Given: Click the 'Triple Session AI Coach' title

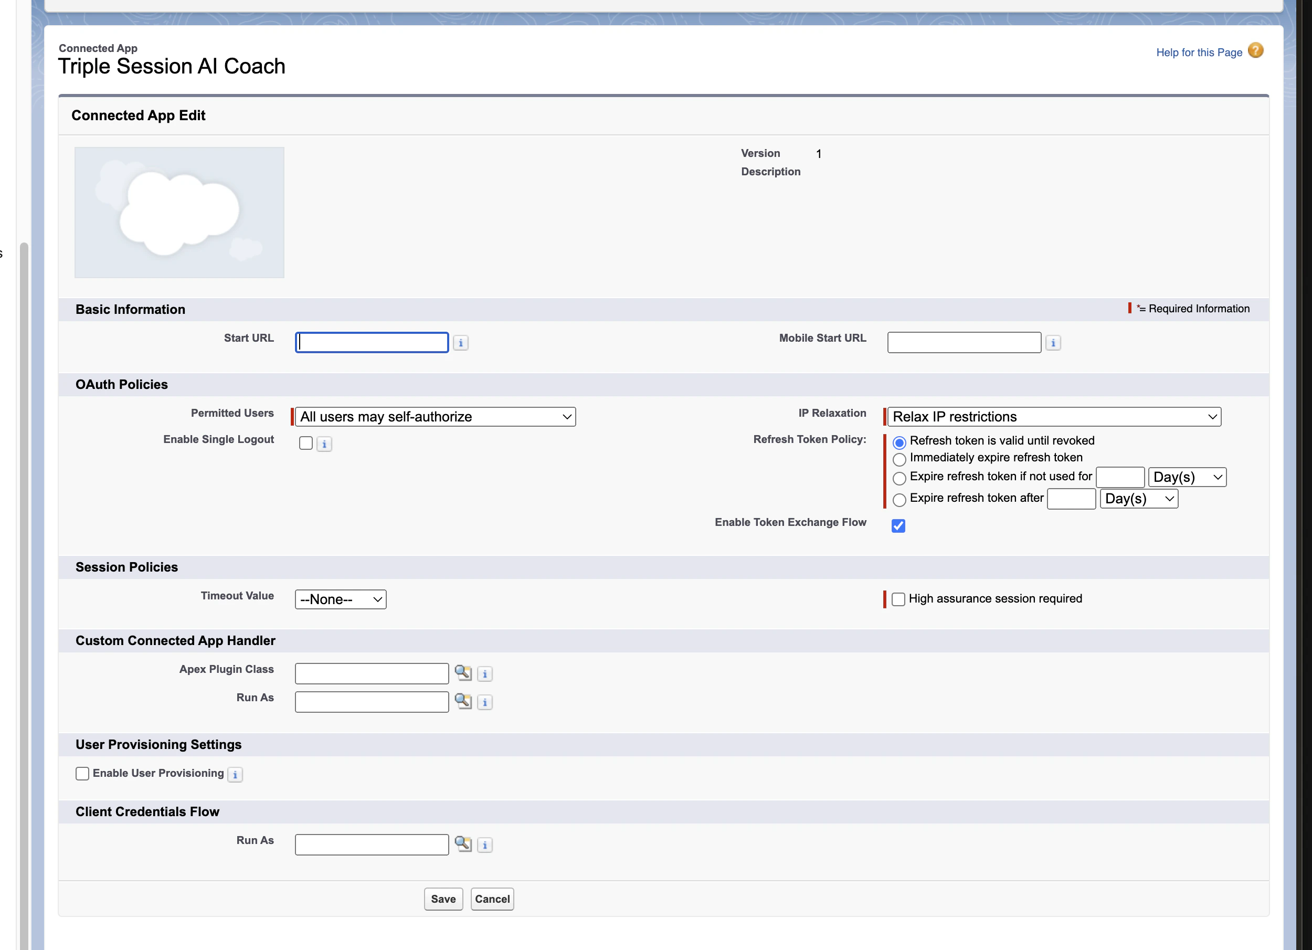Looking at the screenshot, I should 172,67.
